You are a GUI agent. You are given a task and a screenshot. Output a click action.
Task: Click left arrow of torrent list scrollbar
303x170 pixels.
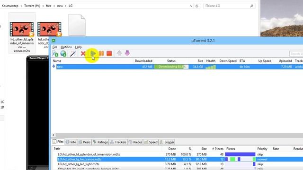click(x=53, y=135)
